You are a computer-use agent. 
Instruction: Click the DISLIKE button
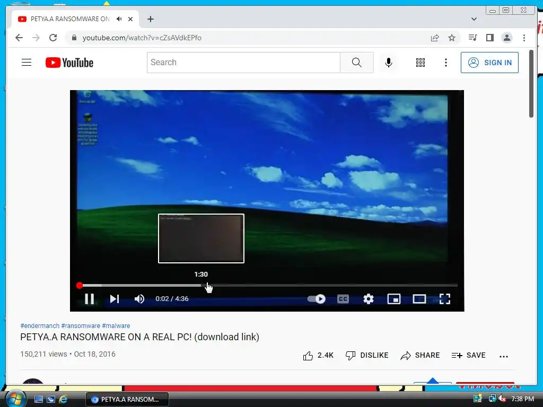(367, 356)
